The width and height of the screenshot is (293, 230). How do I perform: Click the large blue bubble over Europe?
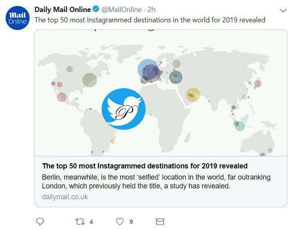tap(147, 70)
